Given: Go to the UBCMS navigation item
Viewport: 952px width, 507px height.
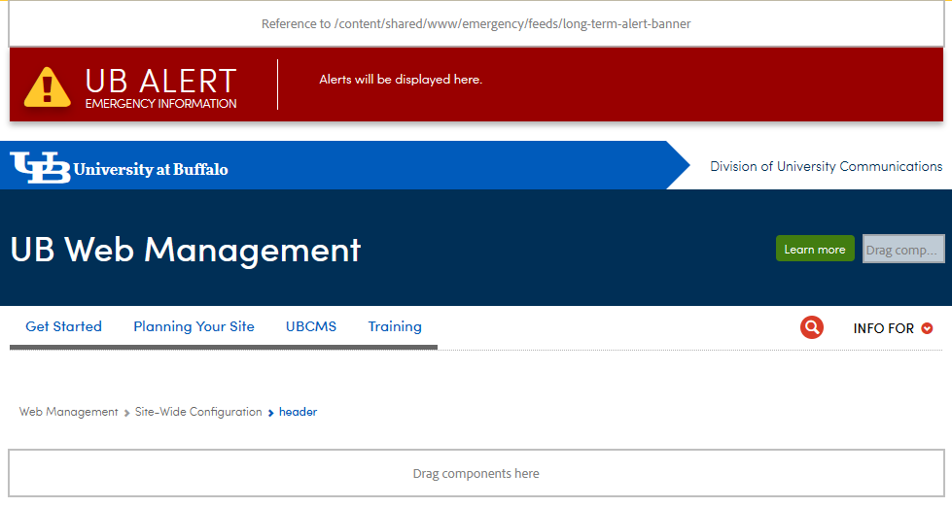Looking at the screenshot, I should point(311,327).
